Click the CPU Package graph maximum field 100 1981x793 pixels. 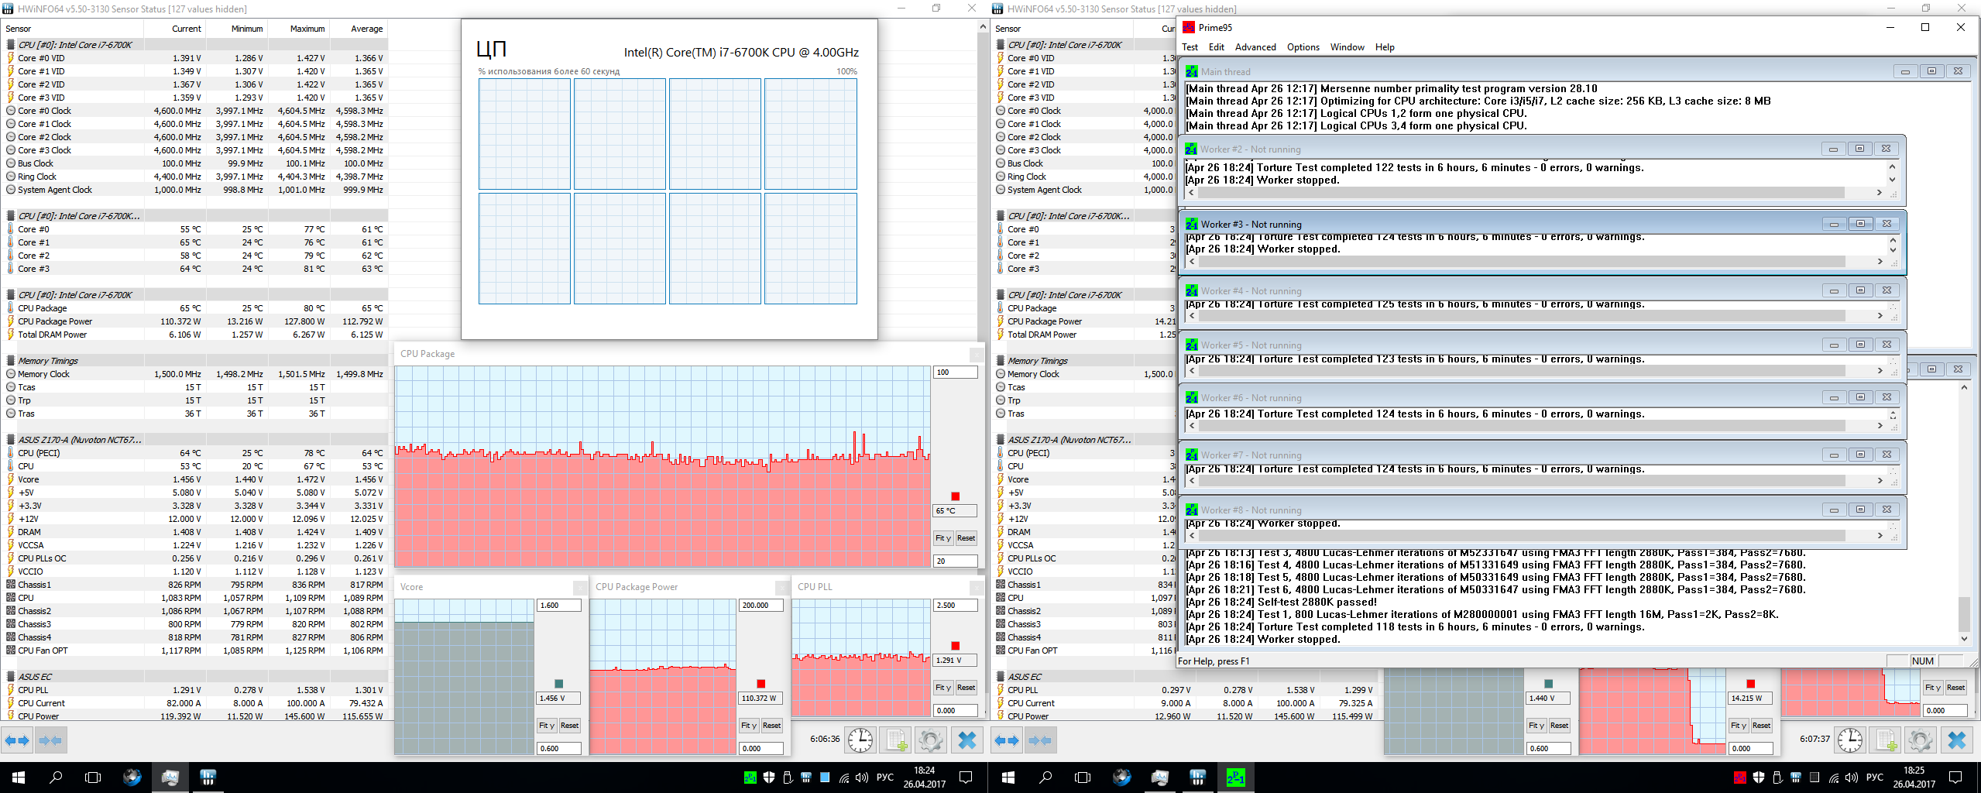tap(955, 372)
